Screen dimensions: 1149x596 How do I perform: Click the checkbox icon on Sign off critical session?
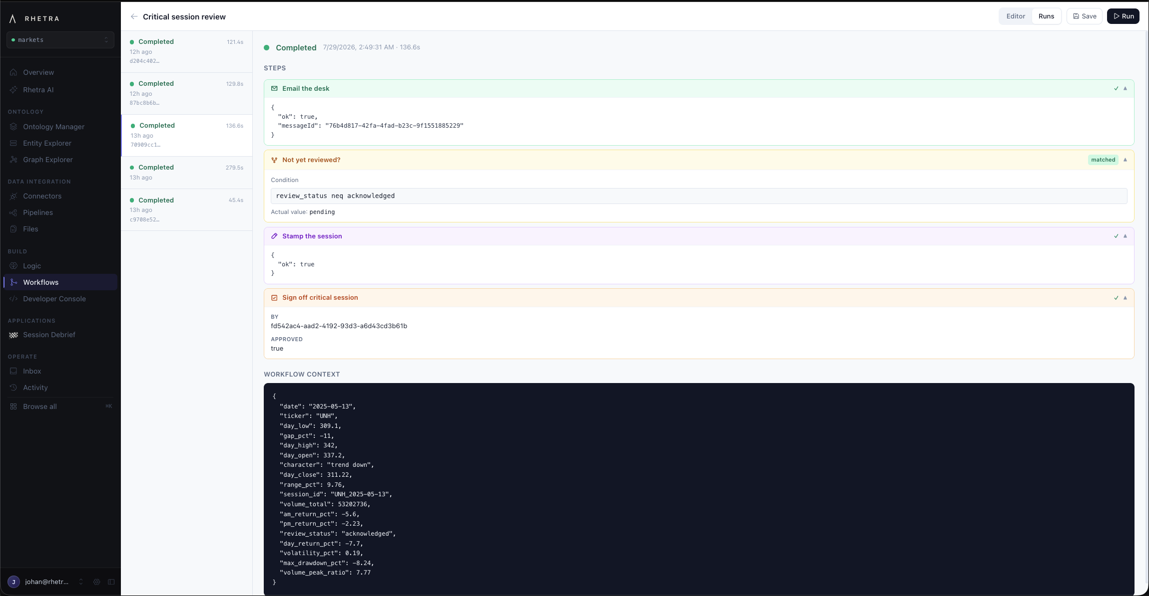(274, 298)
